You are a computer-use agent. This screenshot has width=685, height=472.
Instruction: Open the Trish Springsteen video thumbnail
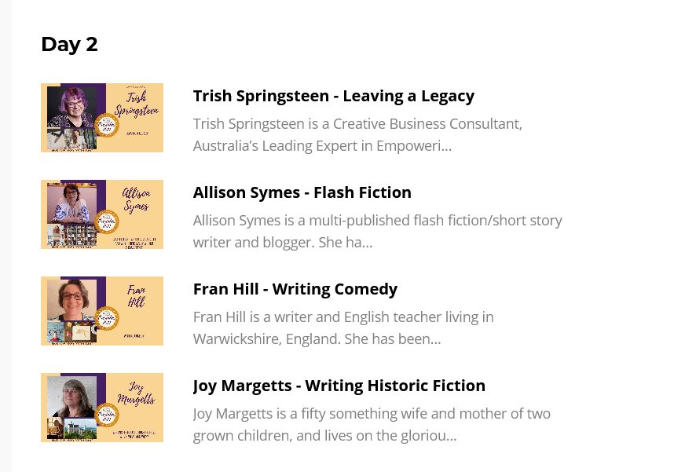click(102, 118)
